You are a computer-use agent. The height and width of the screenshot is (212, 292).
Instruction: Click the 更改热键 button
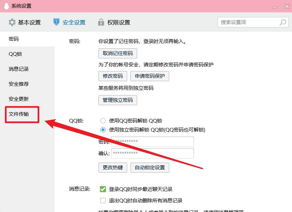click(x=113, y=168)
